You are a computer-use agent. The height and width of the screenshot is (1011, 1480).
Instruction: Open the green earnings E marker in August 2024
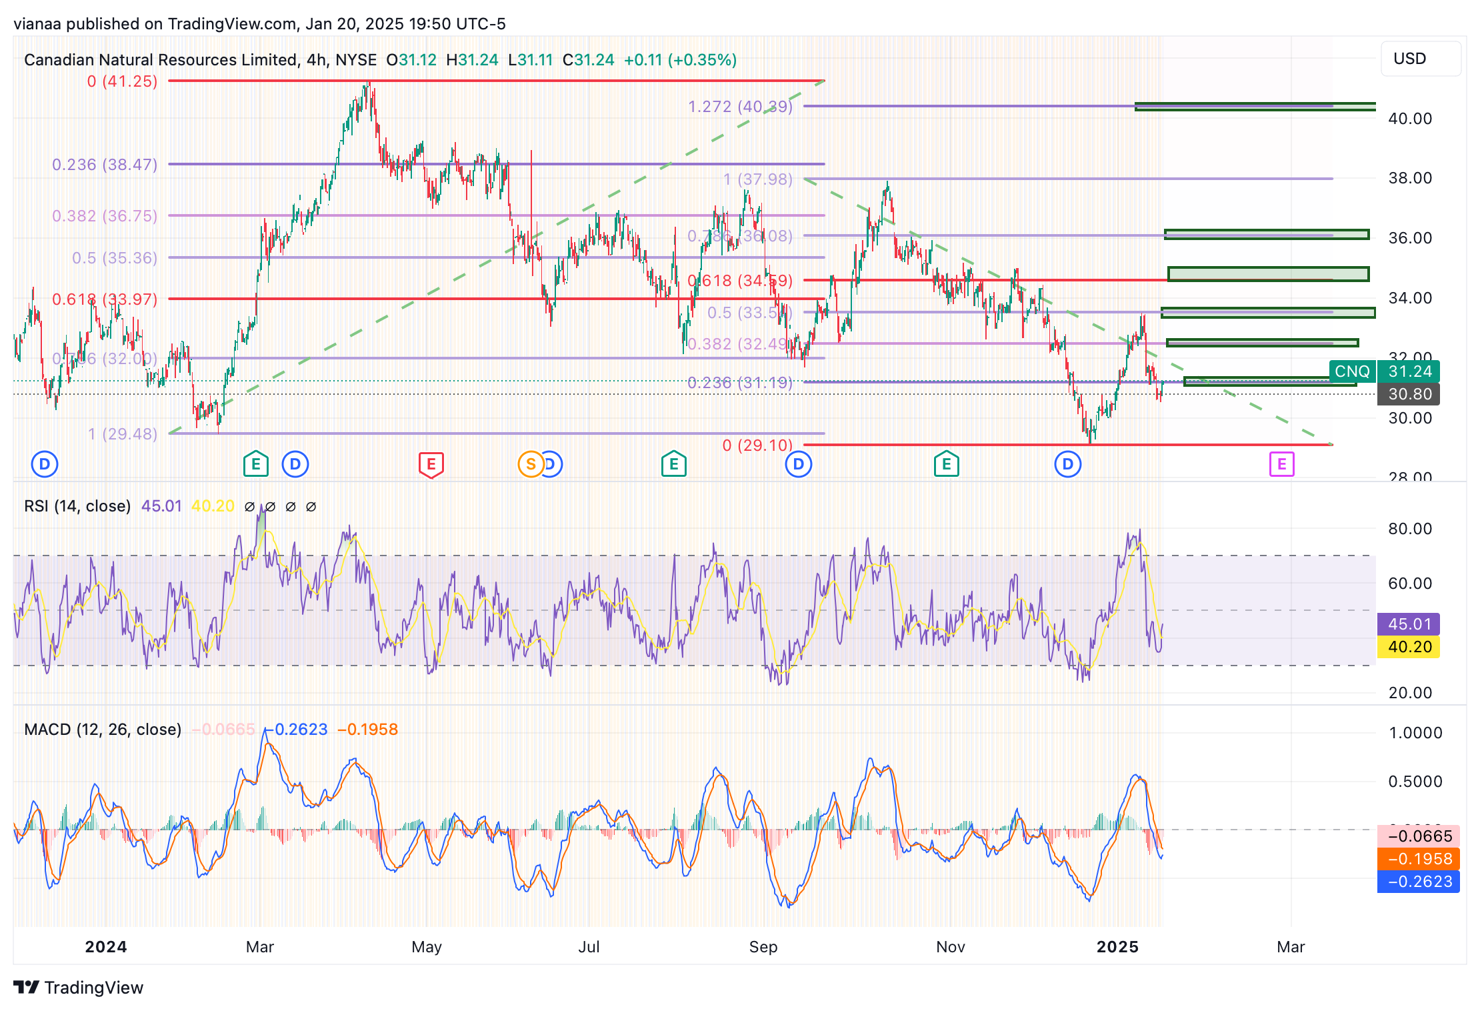click(x=674, y=464)
